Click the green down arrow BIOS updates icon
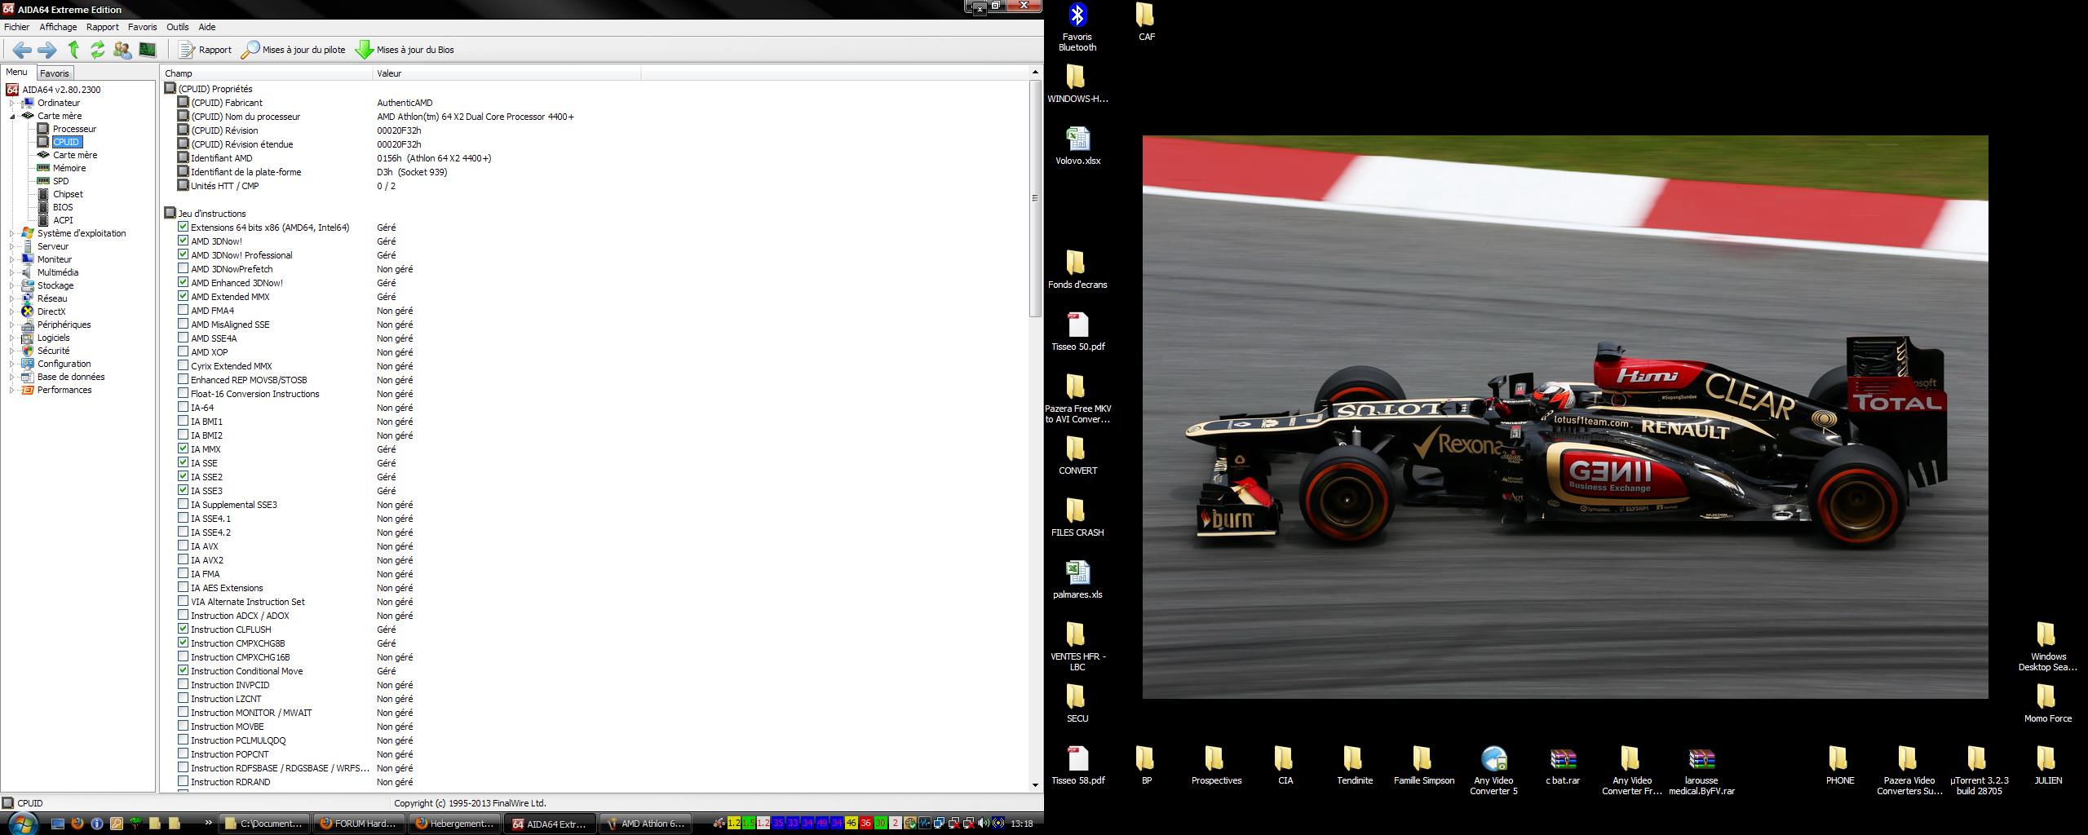This screenshot has width=2088, height=835. 364,50
